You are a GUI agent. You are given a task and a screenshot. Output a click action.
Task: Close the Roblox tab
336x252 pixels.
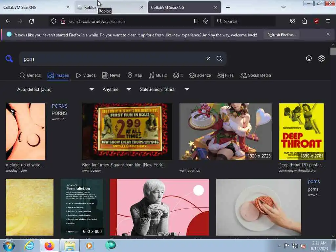[142, 7]
